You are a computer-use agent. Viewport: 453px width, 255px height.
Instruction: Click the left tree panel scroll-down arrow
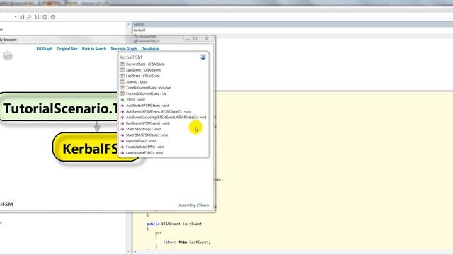(128, 252)
